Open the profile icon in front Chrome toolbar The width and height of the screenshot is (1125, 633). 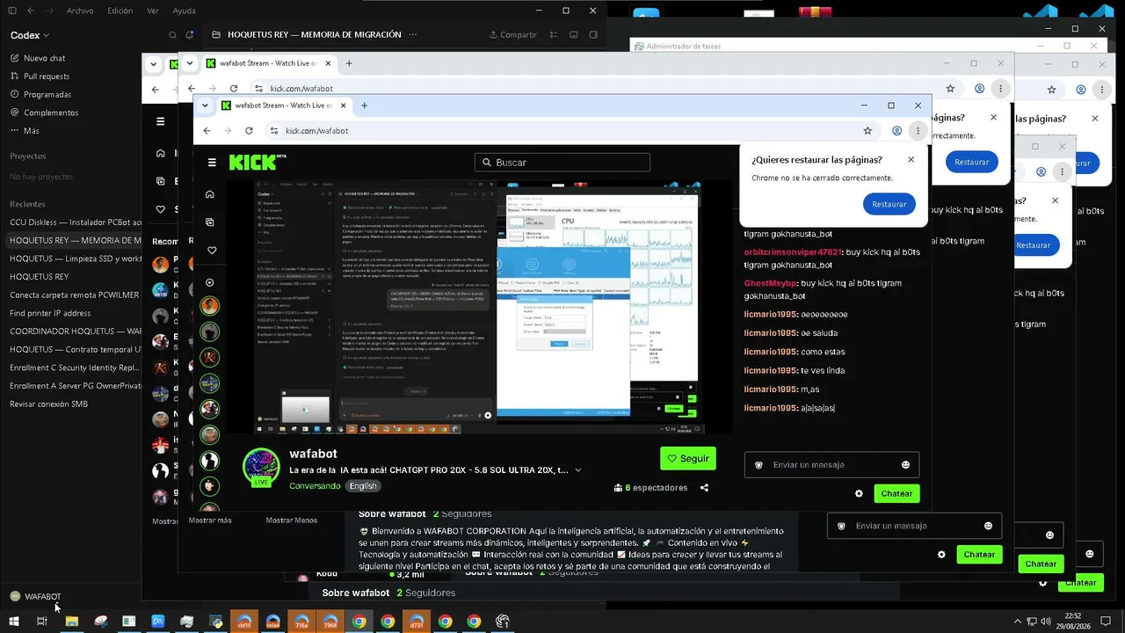(x=896, y=131)
